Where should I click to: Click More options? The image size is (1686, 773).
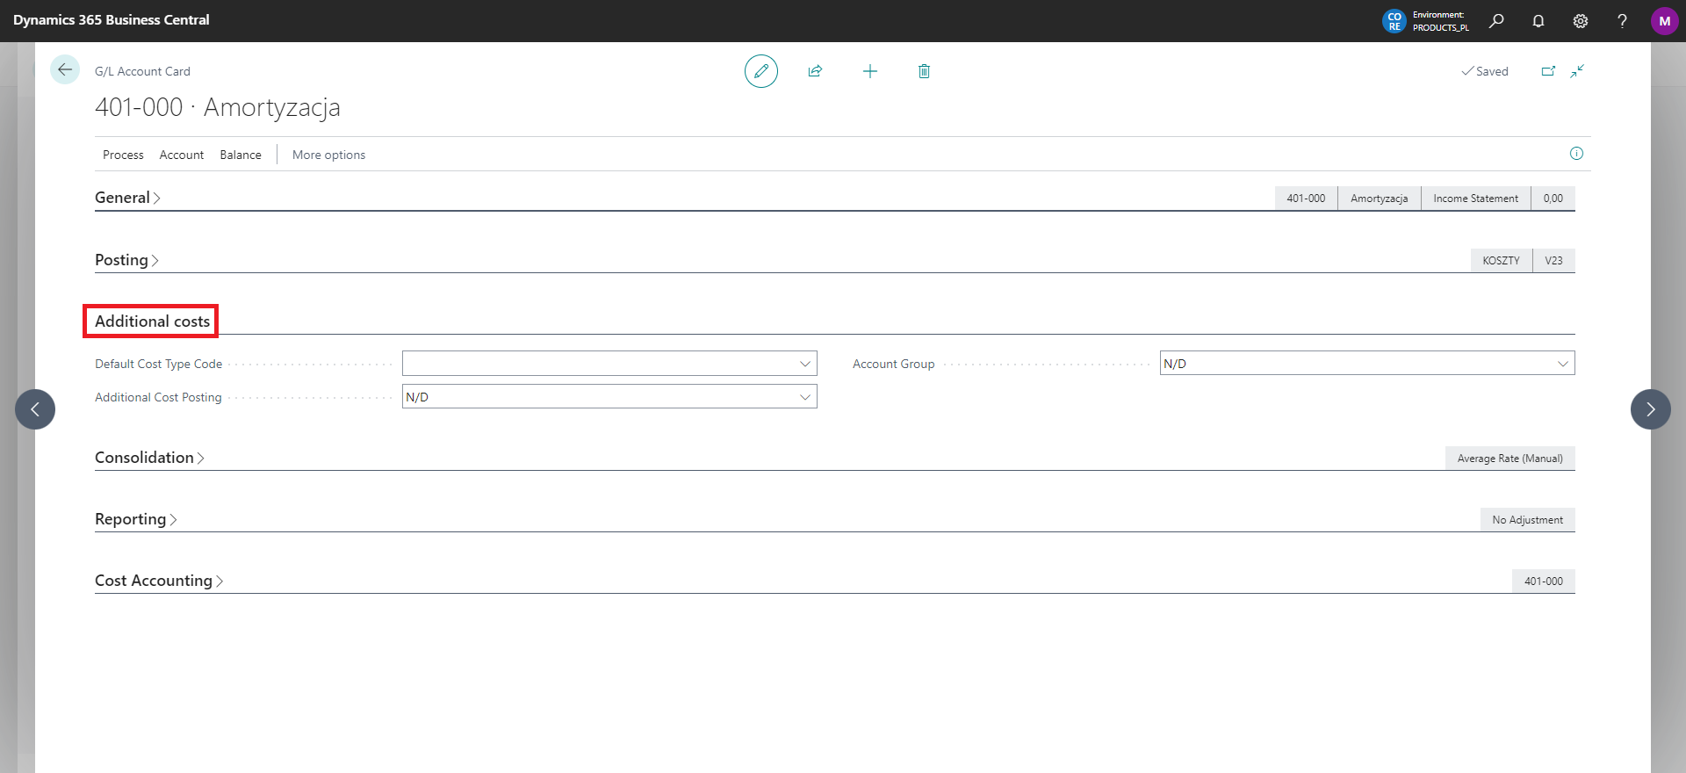point(328,155)
